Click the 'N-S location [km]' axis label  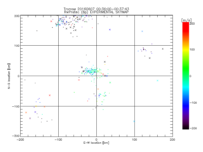coord(9,76)
